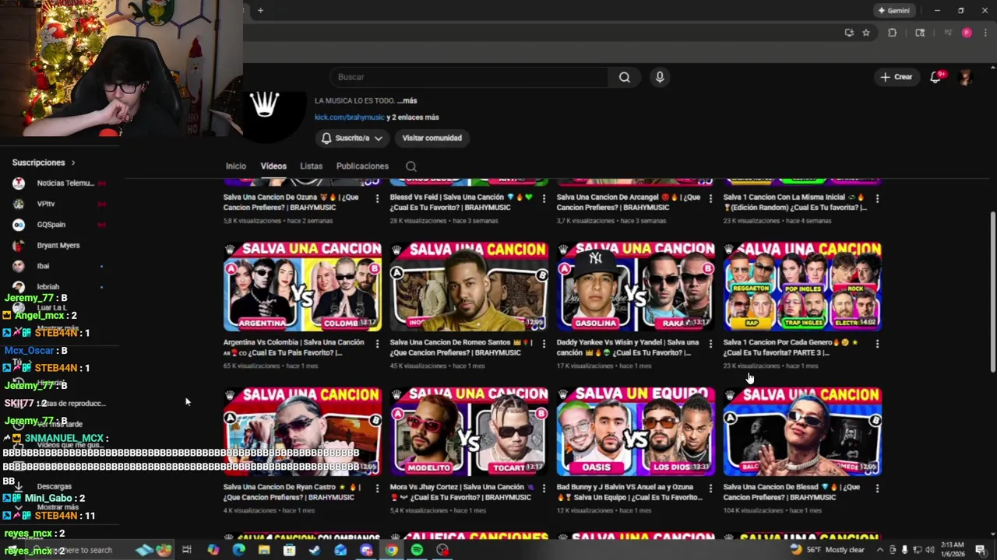Open options for Daddy Yankee Vs Wisin video
Screen dimensions: 997x560
click(x=710, y=344)
